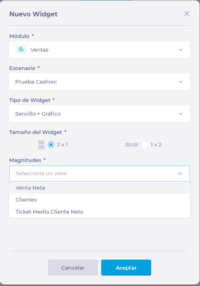Click the Cancelar button

click(x=73, y=268)
